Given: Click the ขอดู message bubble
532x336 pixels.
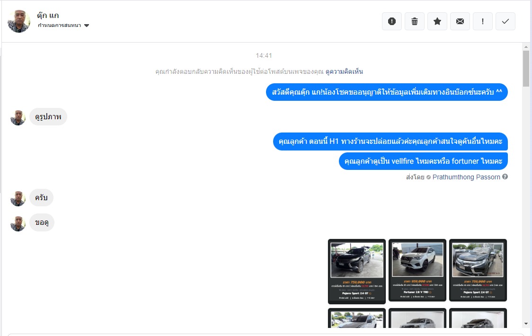Looking at the screenshot, I should (42, 222).
